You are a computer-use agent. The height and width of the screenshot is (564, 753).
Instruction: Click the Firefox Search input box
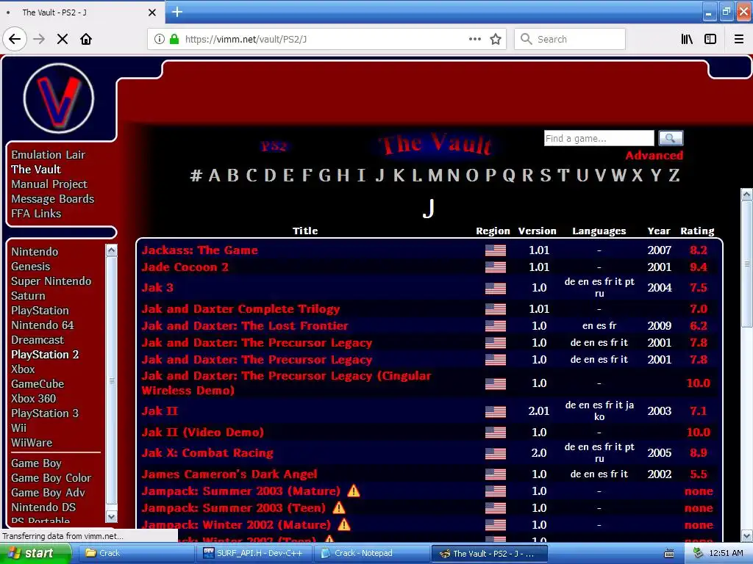pos(570,39)
